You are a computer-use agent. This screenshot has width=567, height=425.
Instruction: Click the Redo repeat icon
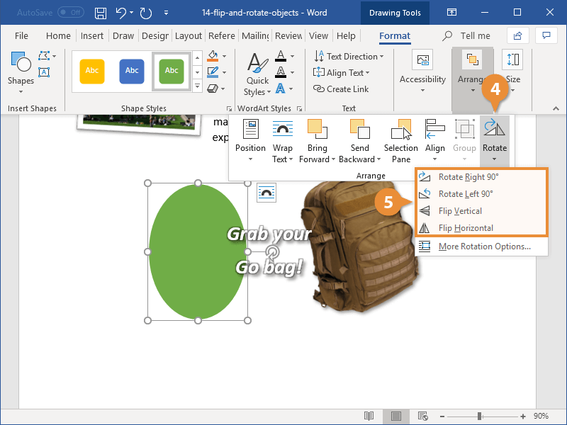(x=146, y=13)
